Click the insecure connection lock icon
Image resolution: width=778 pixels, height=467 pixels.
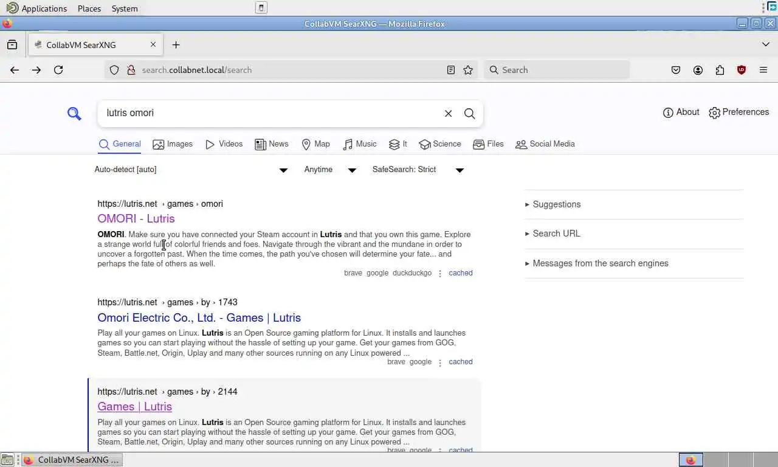(x=131, y=70)
